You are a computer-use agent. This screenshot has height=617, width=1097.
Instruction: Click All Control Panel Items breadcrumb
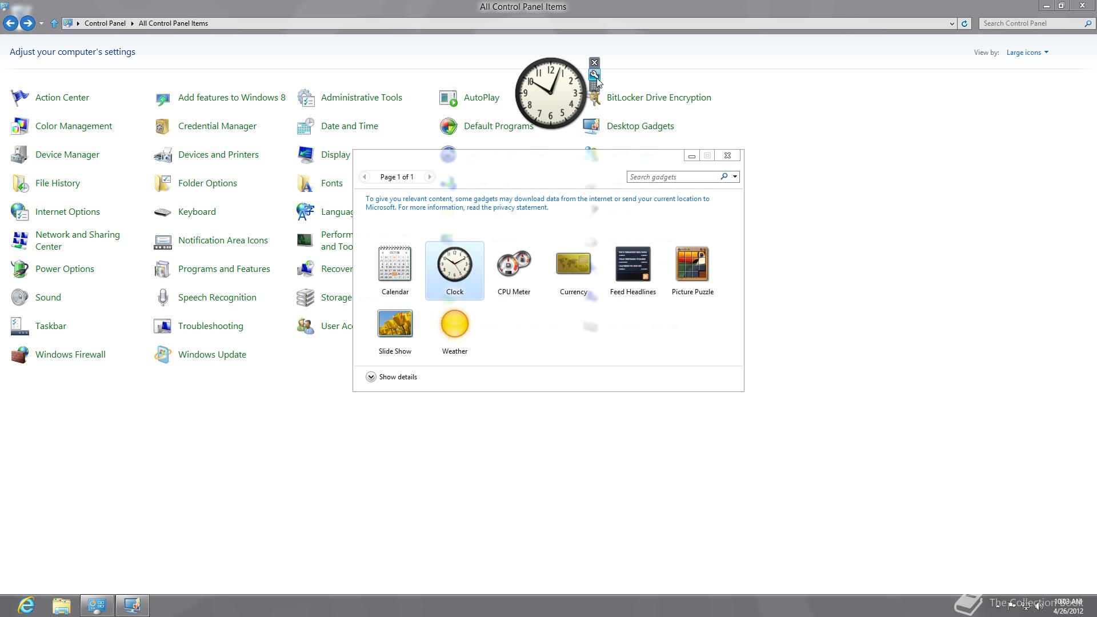173,23
